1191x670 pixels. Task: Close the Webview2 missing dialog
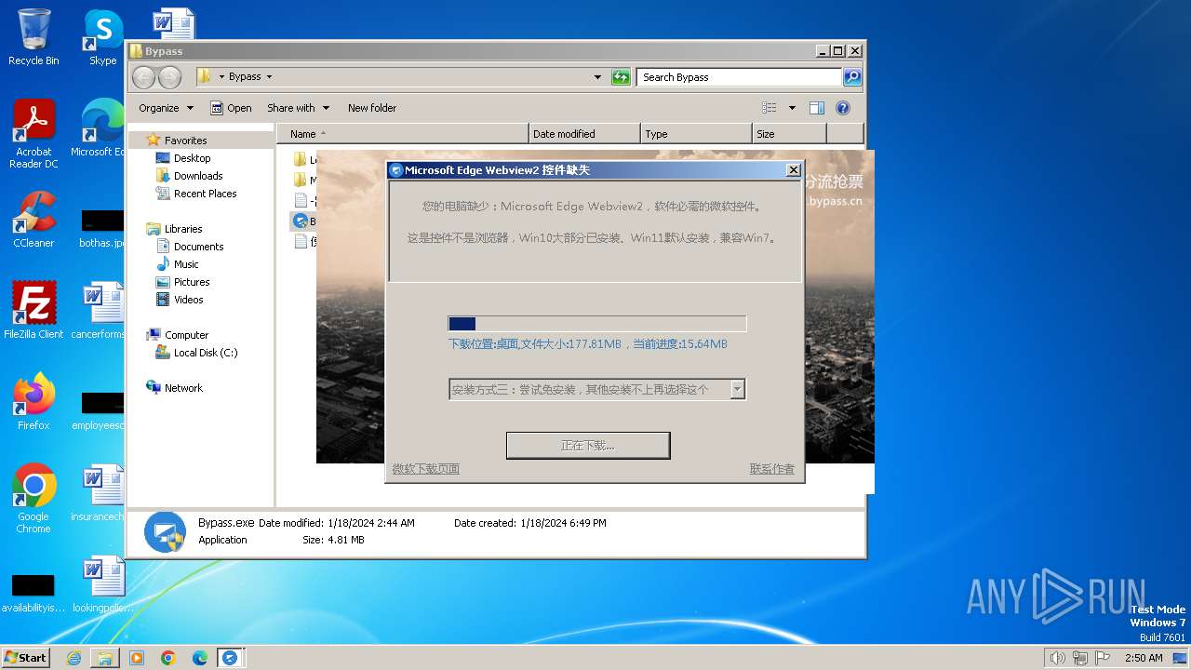click(793, 170)
